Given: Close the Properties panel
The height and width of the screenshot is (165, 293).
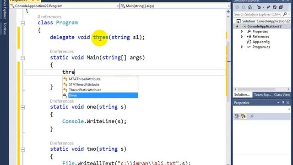Looking at the screenshot, I should pyautogui.click(x=288, y=103).
